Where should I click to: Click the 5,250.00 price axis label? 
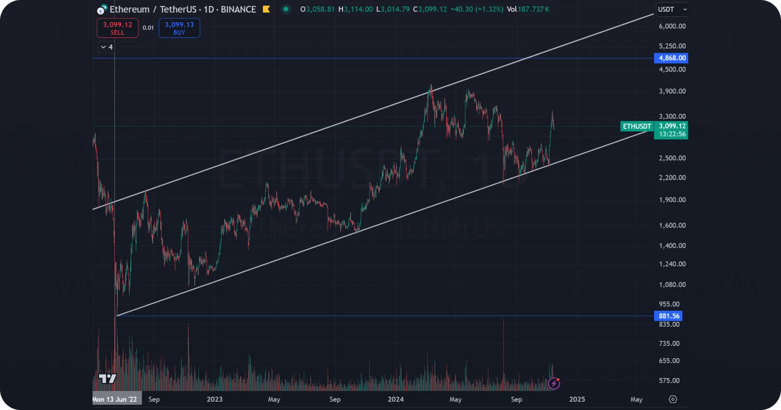672,46
